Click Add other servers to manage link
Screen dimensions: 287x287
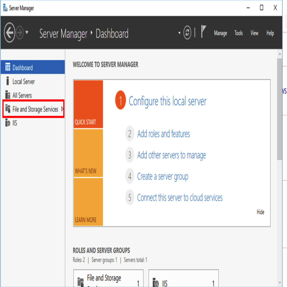172,155
